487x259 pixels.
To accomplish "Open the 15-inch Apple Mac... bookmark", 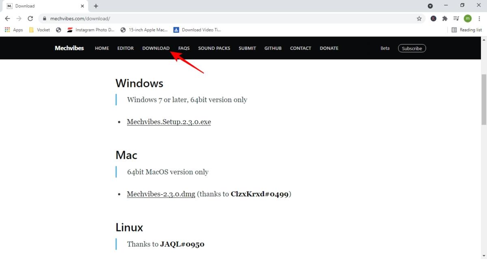I will 144,30.
